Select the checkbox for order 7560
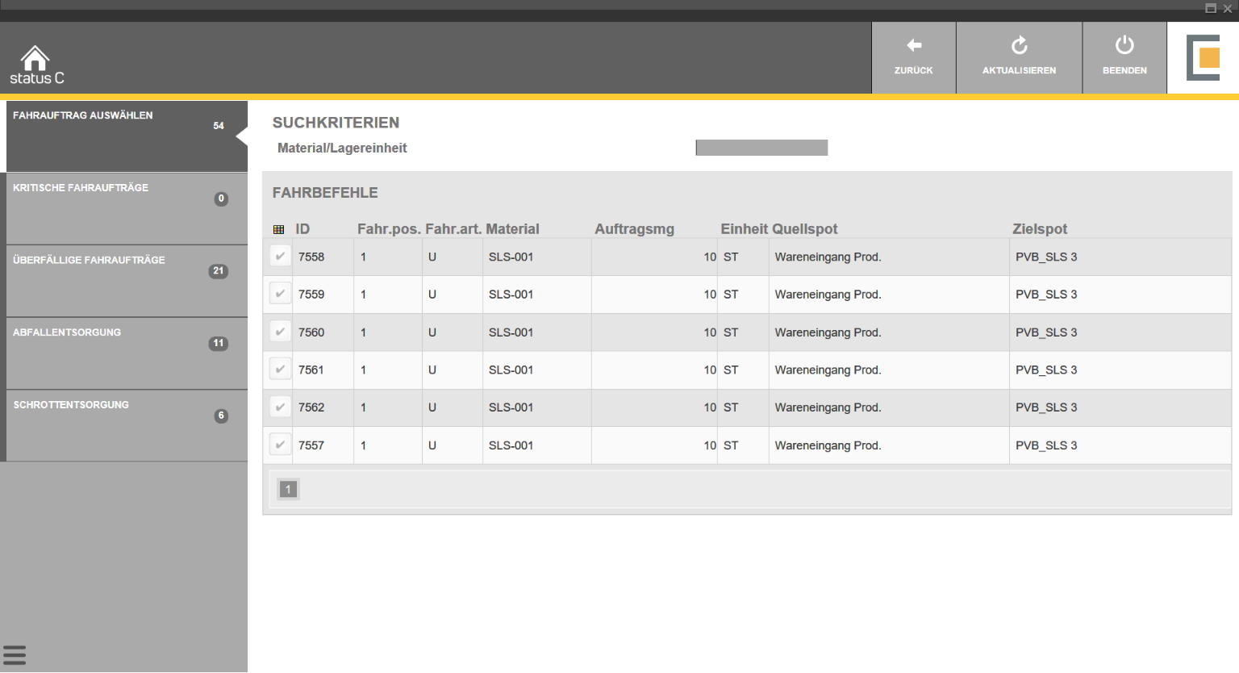This screenshot has height=673, width=1239. point(280,332)
